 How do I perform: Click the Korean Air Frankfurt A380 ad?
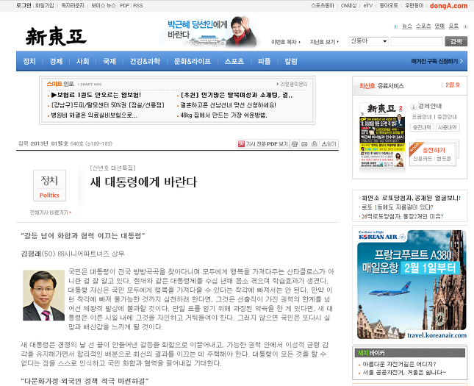pos(412,285)
